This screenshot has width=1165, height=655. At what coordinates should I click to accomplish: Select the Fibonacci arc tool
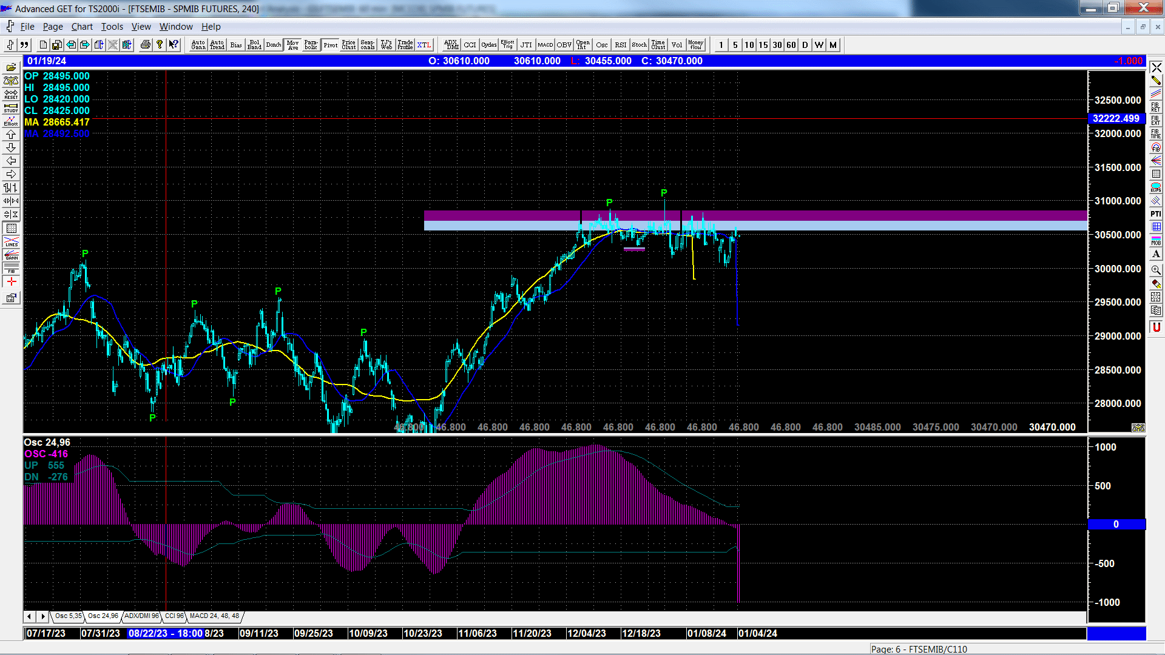click(x=1156, y=147)
